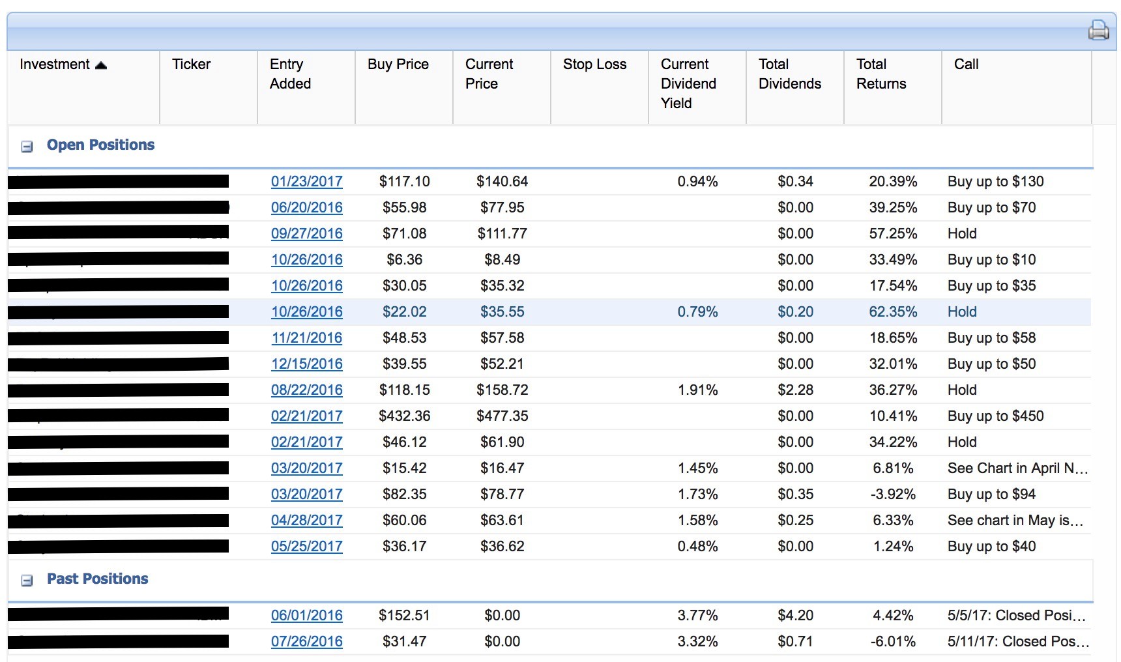The image size is (1121, 662).
Task: Click the 0.79% dividend yield cell
Action: pos(698,312)
